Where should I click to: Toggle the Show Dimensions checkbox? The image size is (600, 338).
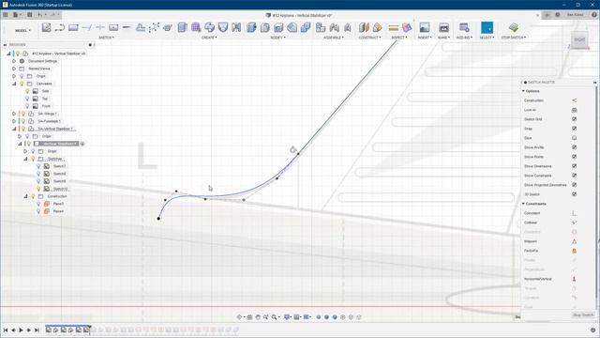tap(574, 166)
